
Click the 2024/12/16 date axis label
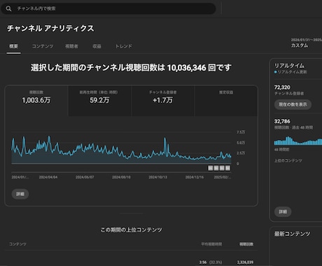tap(195, 177)
